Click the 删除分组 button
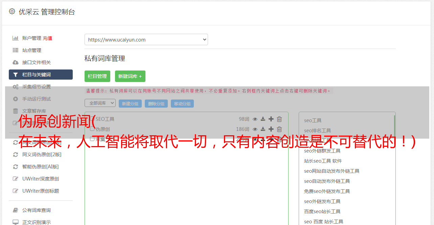The image size is (434, 225). [156, 104]
